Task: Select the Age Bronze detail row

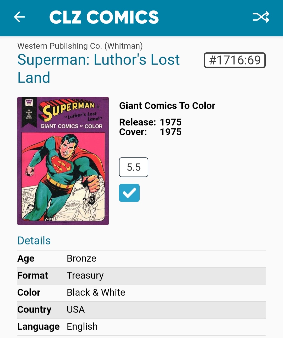Action: (141, 259)
